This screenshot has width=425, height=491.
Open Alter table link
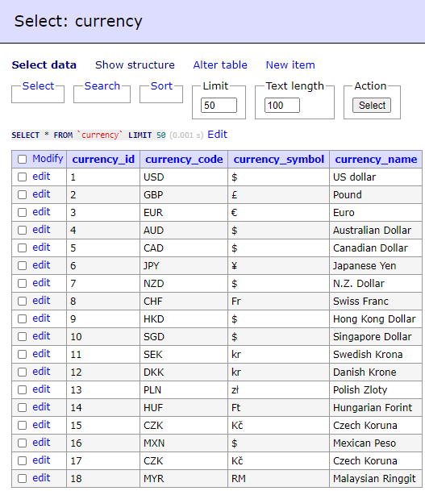(x=220, y=64)
